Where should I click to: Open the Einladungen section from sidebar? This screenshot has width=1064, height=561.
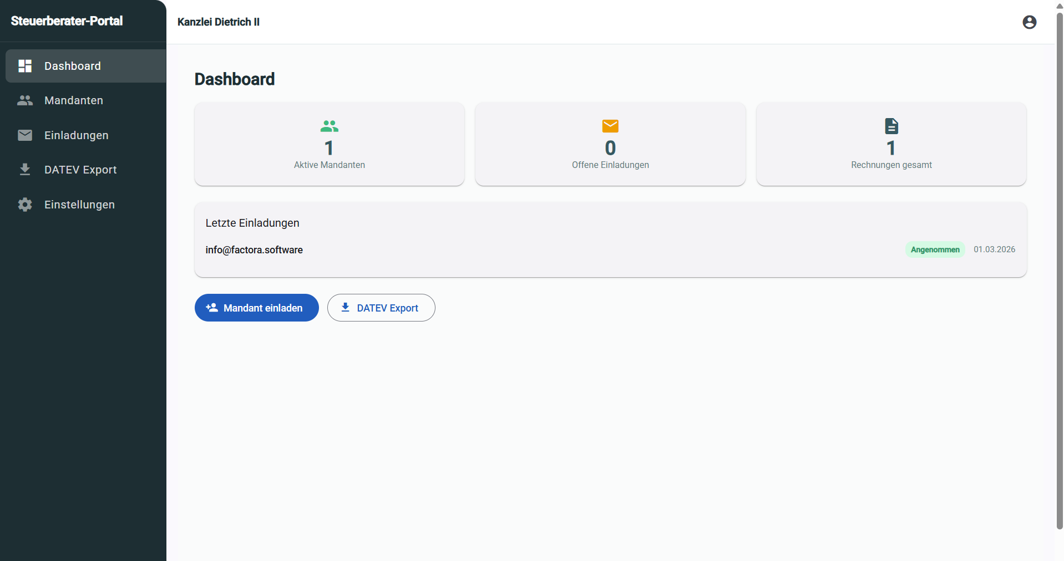click(76, 135)
